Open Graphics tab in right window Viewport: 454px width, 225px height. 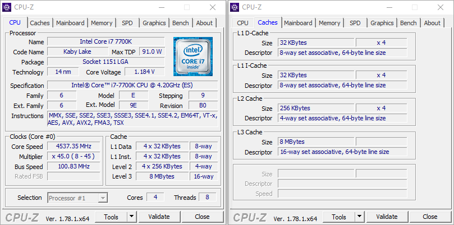point(382,23)
